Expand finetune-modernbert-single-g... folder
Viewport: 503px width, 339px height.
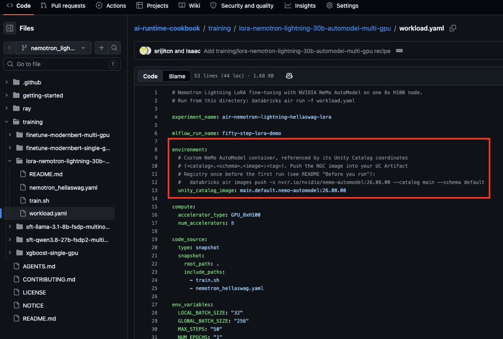coord(10,148)
